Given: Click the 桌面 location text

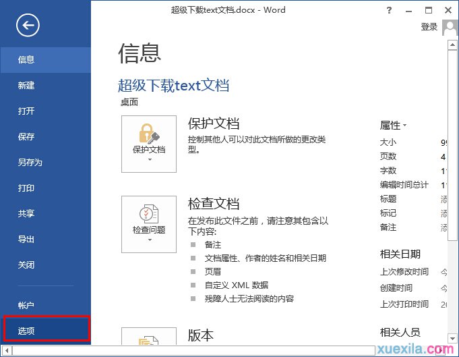Looking at the screenshot, I should coord(129,103).
